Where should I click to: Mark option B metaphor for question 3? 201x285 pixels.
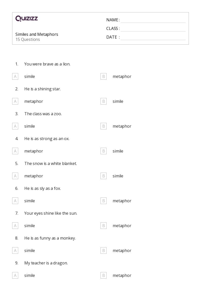click(x=103, y=126)
